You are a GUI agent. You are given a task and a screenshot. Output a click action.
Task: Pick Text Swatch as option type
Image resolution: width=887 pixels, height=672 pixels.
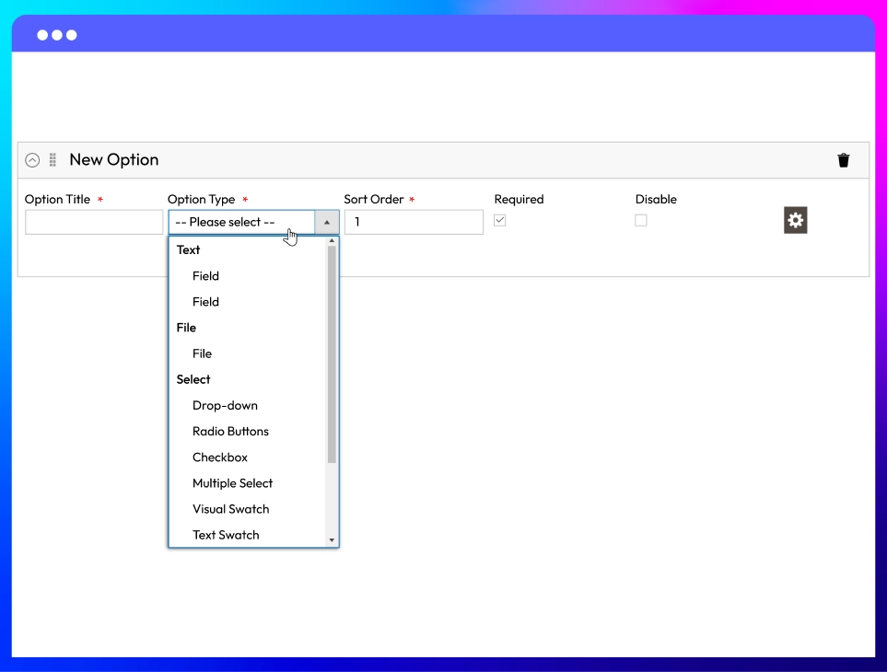tap(226, 535)
